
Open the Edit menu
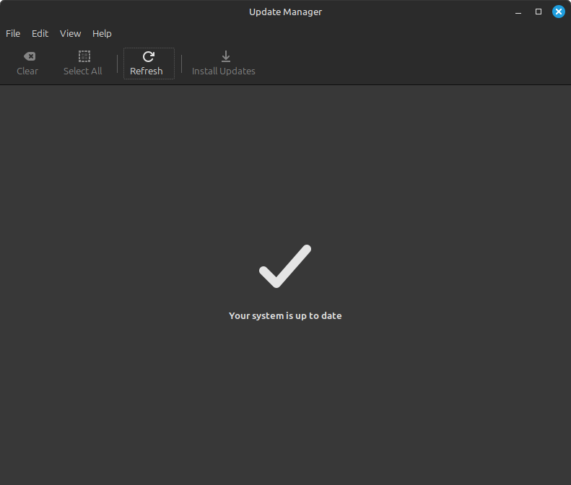click(40, 33)
